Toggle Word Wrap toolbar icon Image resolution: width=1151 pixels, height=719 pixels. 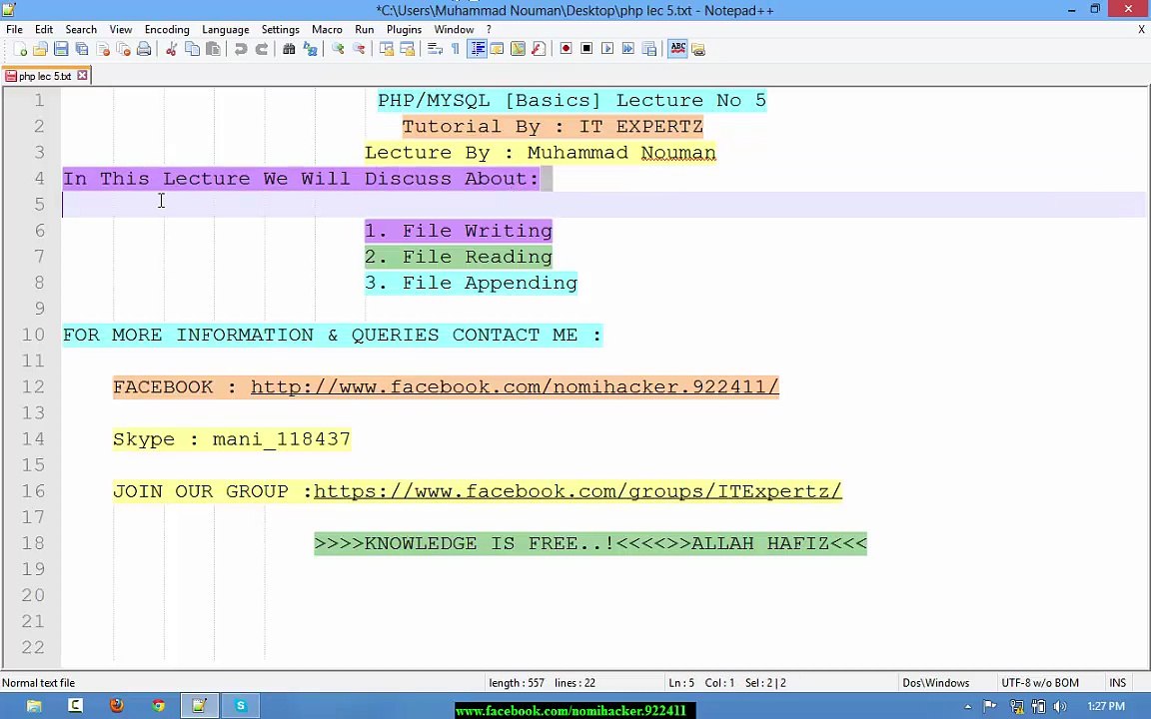tap(435, 49)
